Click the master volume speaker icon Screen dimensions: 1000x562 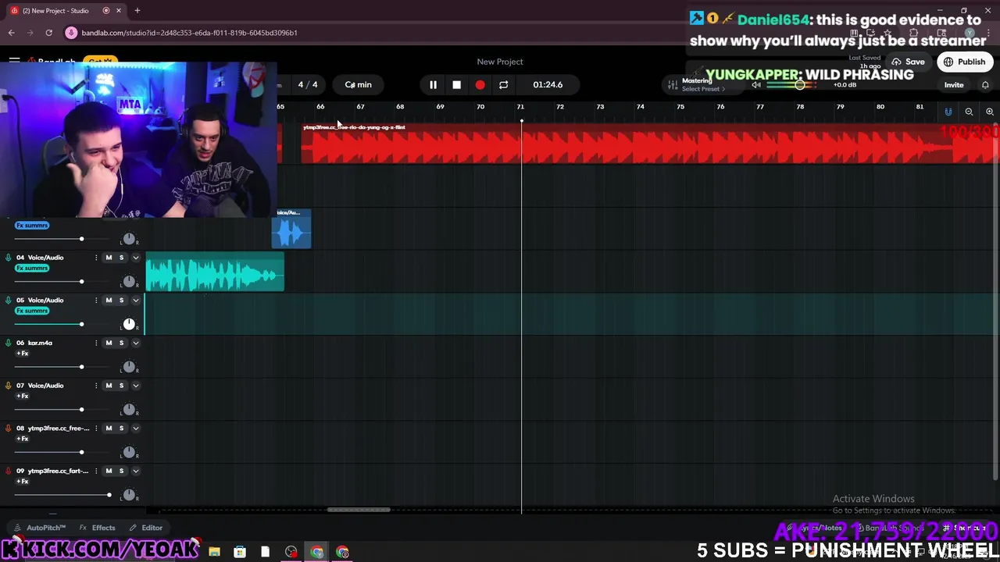coord(755,84)
